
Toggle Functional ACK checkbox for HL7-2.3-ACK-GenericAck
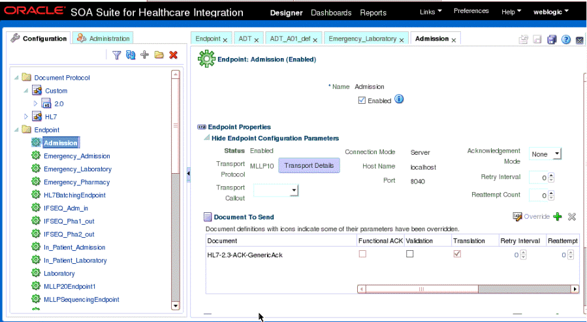362,254
